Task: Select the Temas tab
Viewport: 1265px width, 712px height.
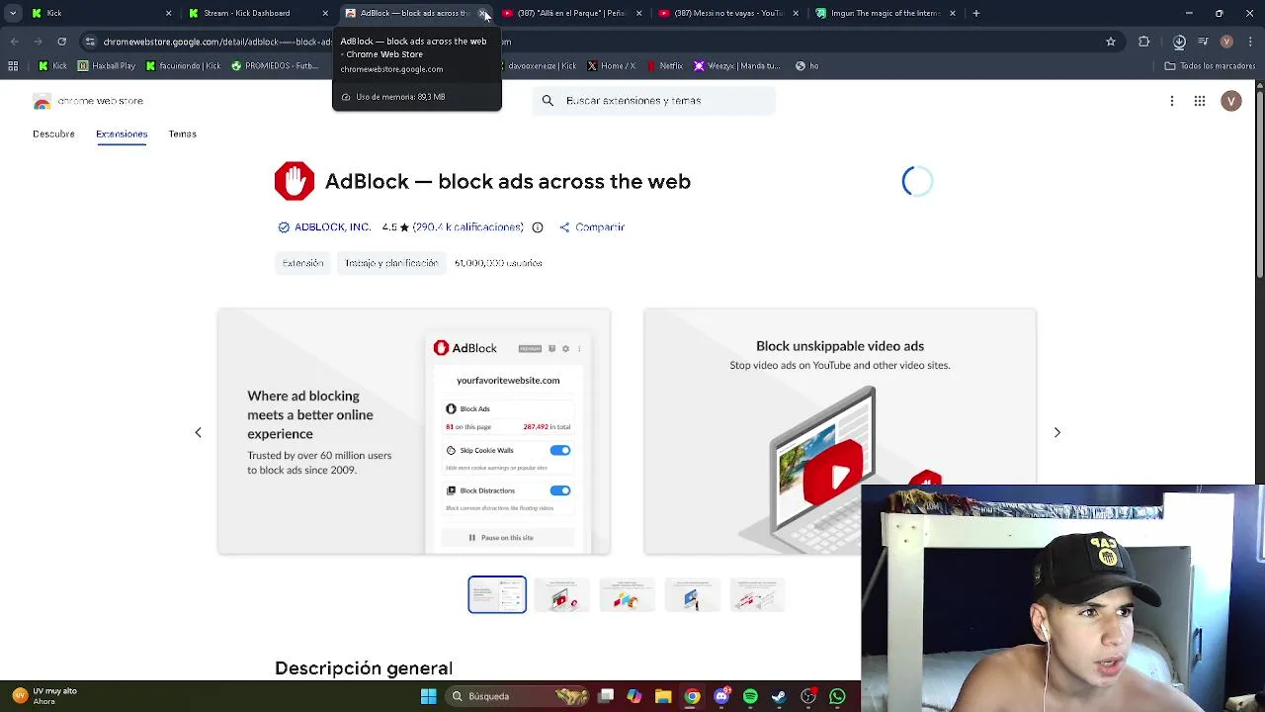Action: [182, 133]
